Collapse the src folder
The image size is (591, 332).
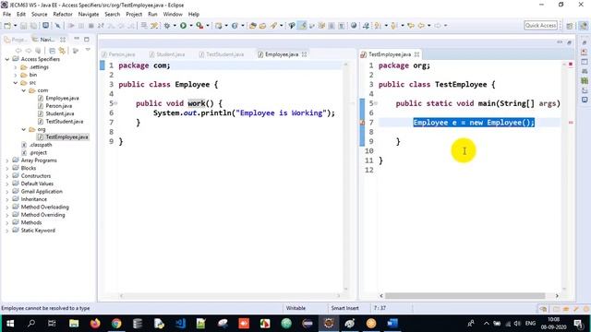16,82
